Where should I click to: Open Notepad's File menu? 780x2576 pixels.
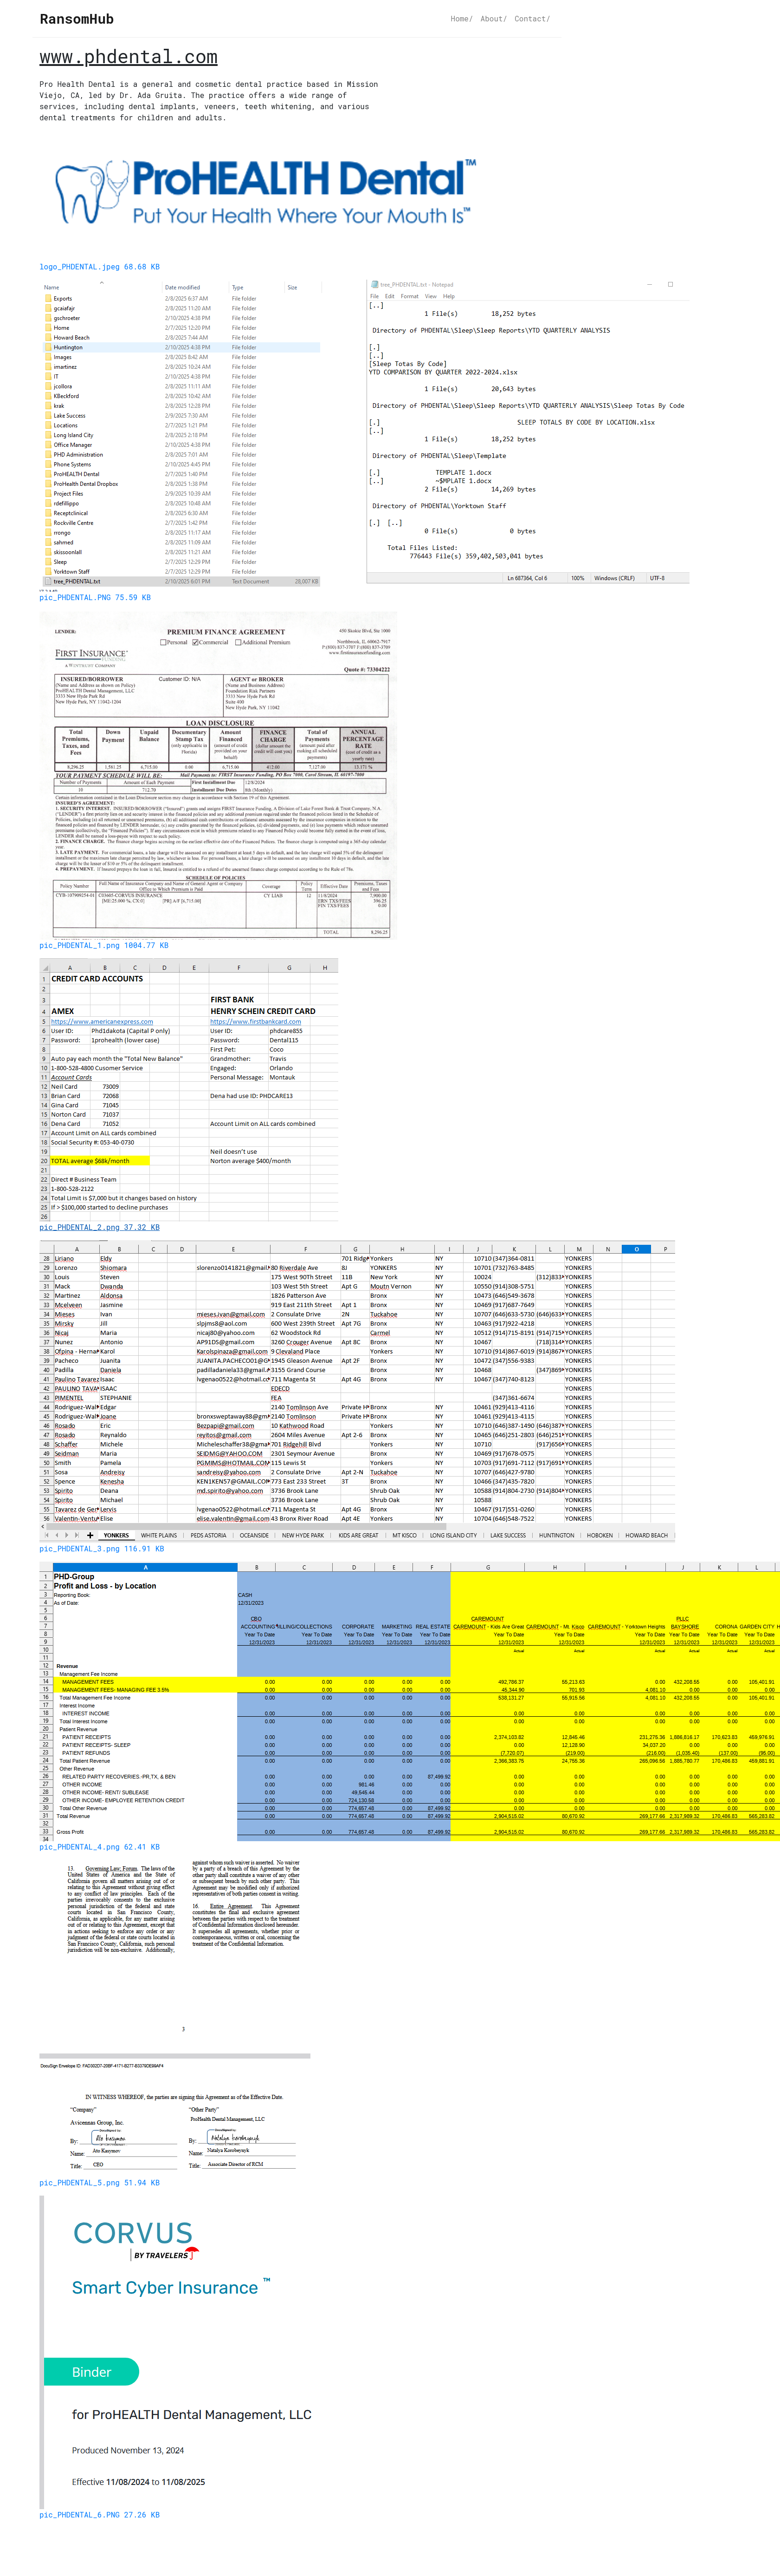click(x=374, y=296)
